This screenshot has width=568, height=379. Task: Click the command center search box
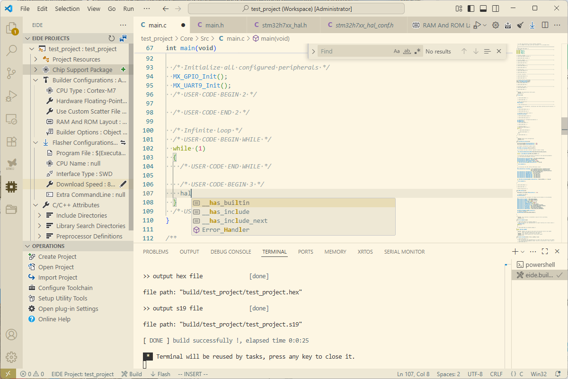296,9
